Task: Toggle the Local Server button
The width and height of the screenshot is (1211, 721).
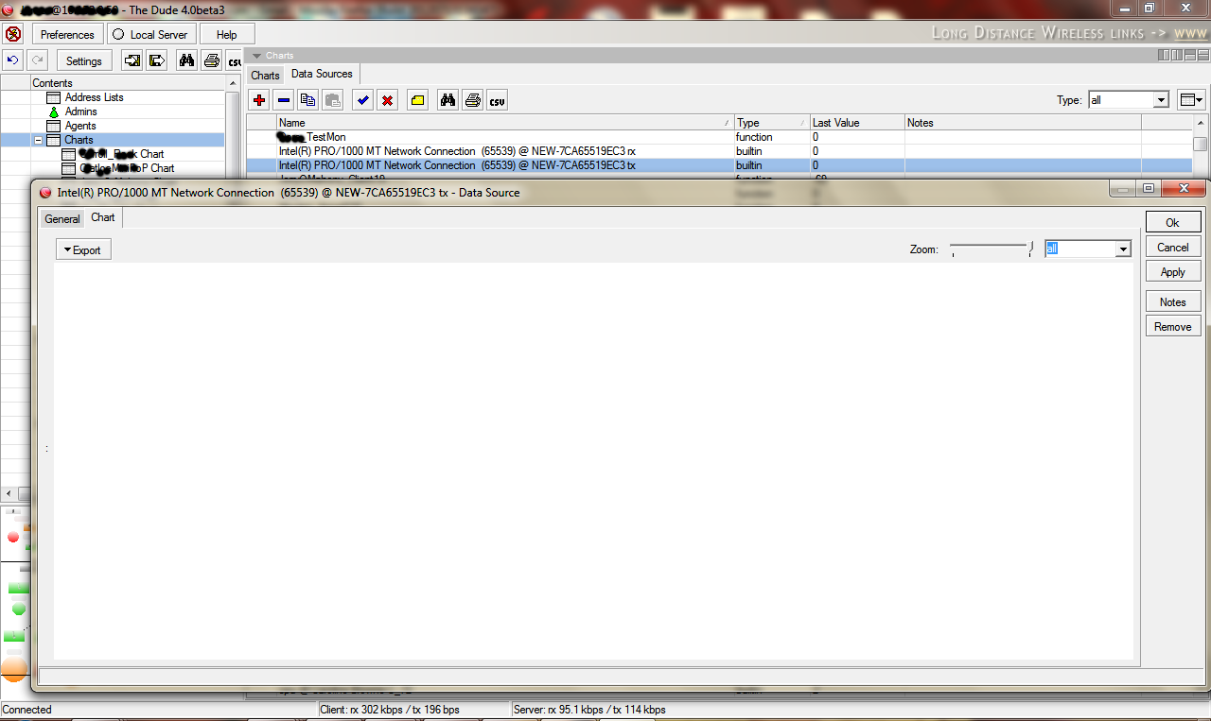Action: (x=149, y=34)
